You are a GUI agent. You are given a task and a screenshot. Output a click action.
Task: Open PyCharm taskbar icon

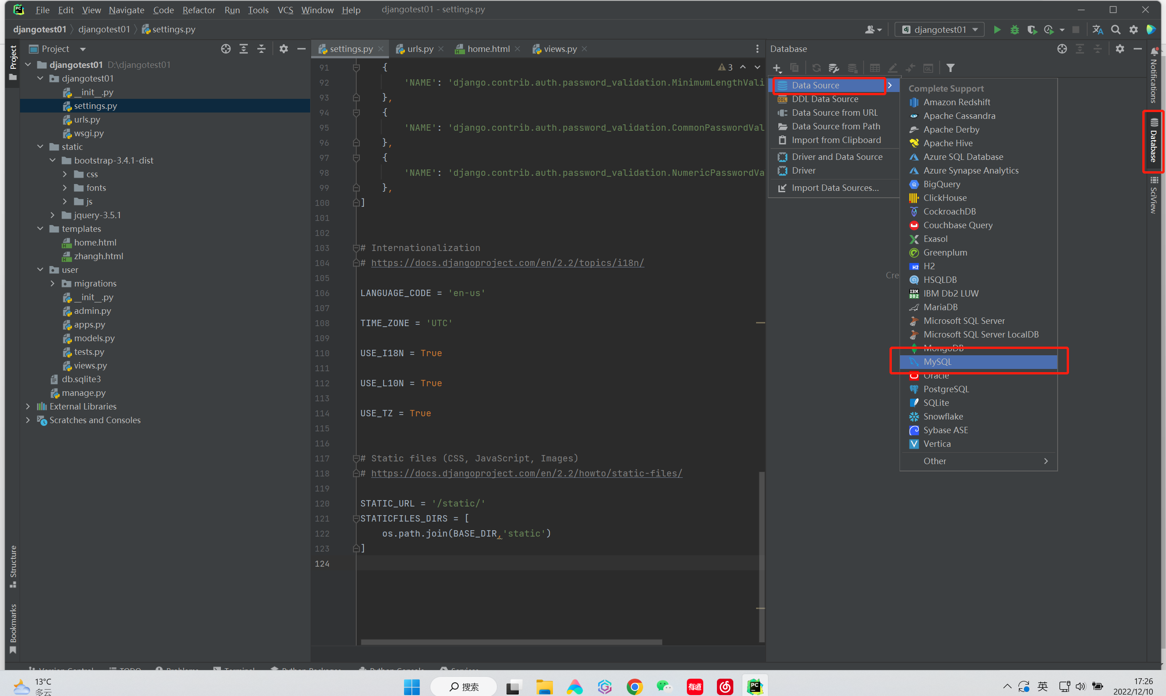(x=754, y=687)
